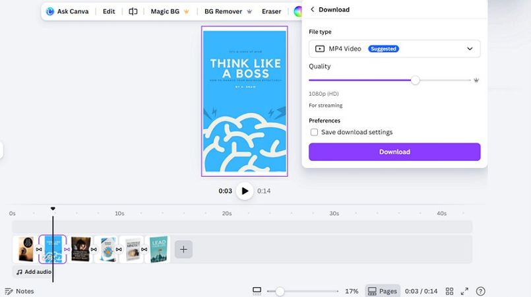Click the purple Download button
531x297 pixels.
(x=394, y=152)
